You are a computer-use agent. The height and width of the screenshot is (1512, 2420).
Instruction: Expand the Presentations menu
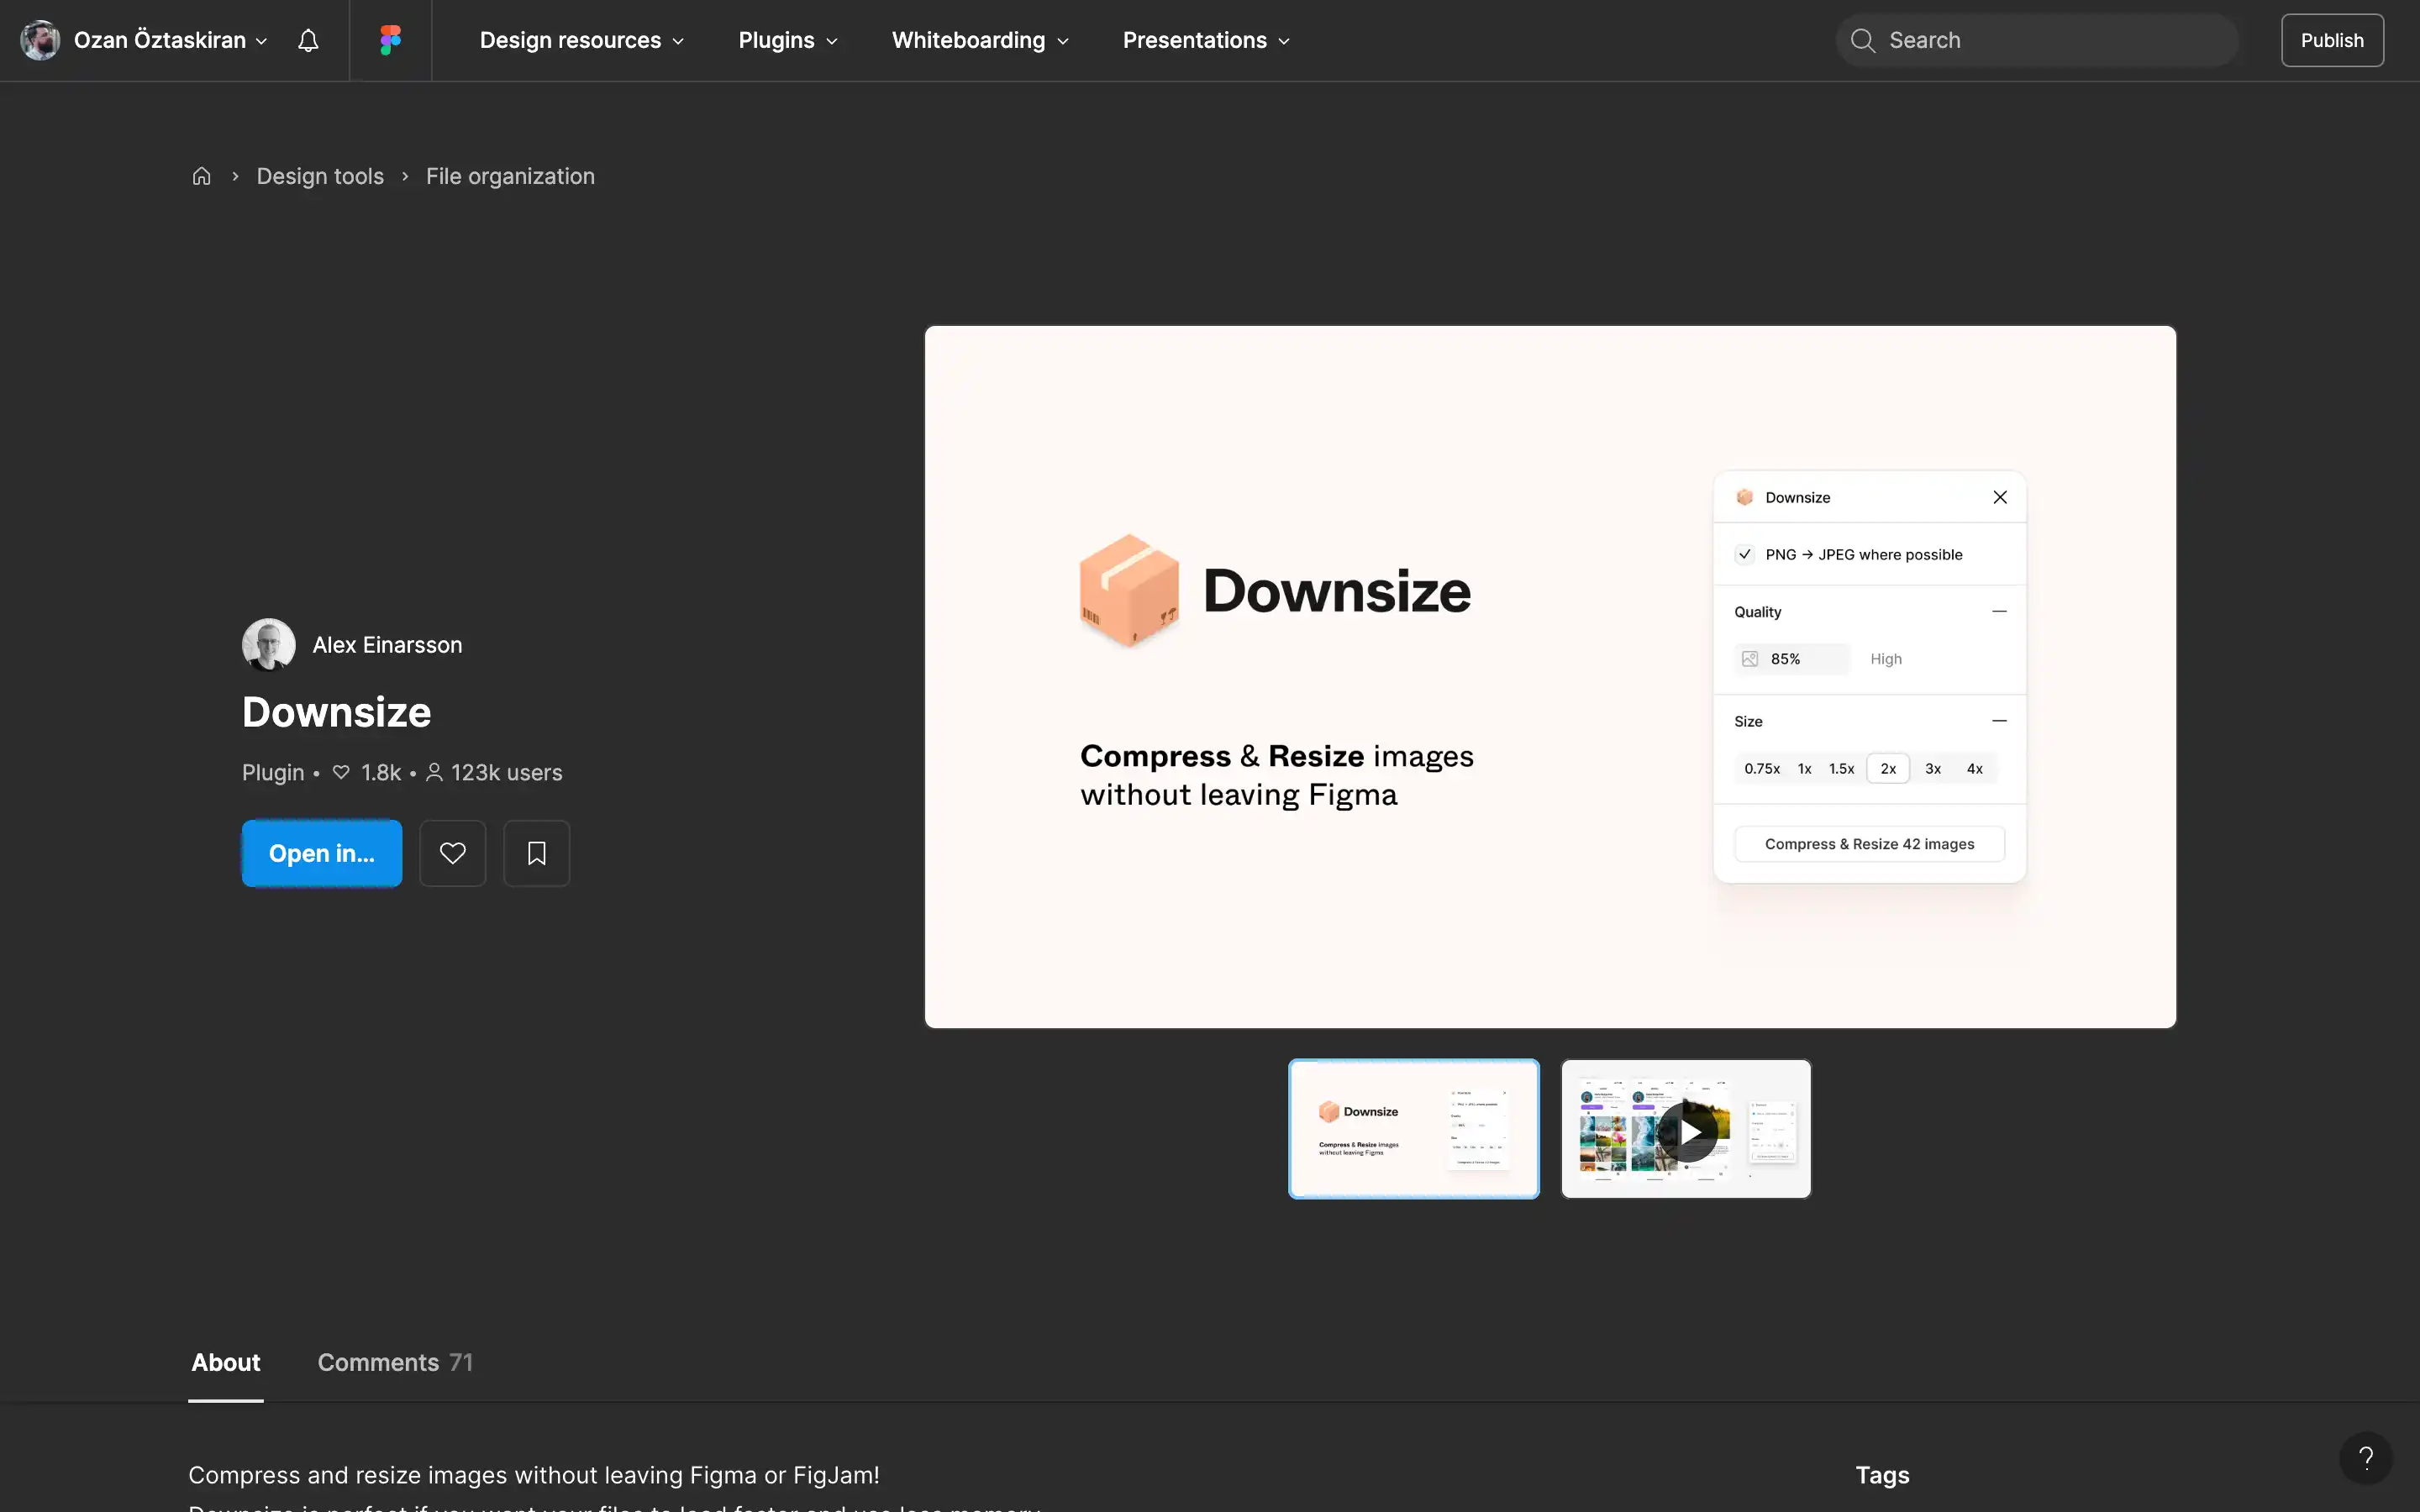tap(1206, 40)
